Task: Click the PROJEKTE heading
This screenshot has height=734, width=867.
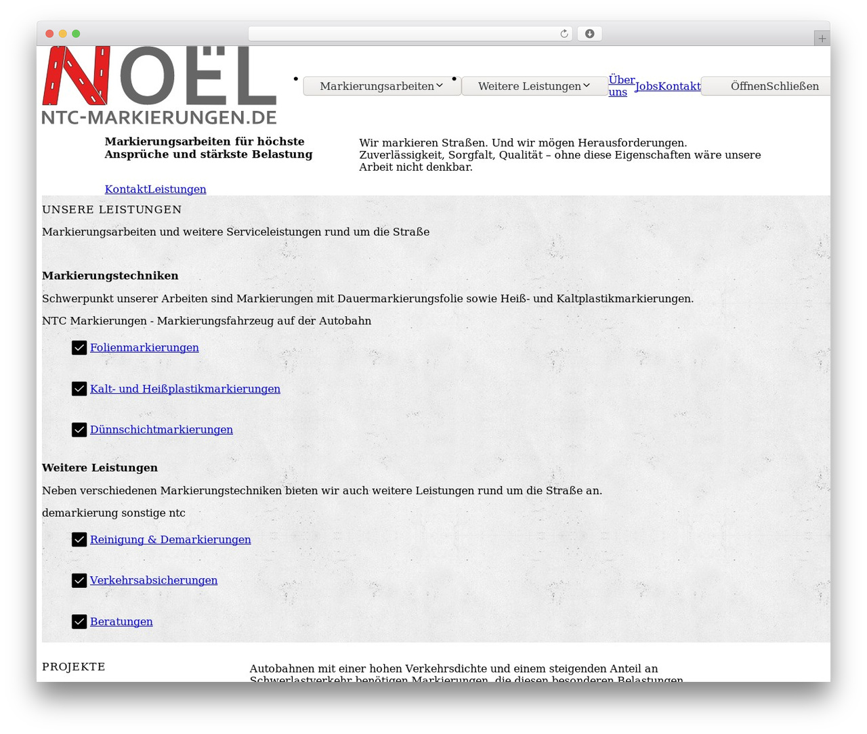Action: pyautogui.click(x=74, y=667)
